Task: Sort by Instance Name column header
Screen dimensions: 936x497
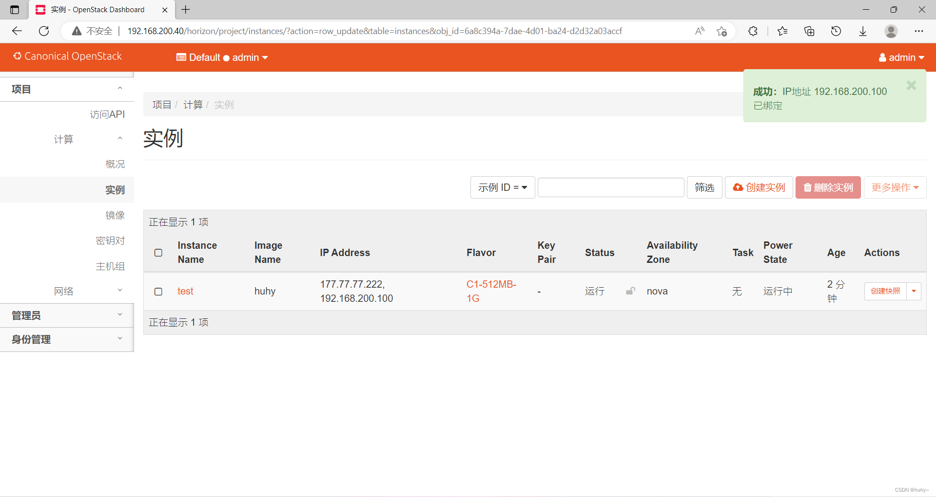Action: 197,252
